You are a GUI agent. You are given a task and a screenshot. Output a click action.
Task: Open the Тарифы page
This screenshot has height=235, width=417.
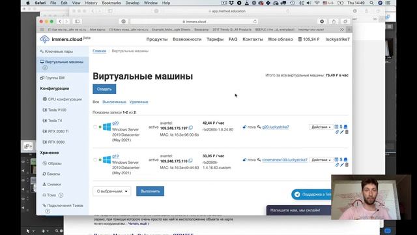point(215,39)
